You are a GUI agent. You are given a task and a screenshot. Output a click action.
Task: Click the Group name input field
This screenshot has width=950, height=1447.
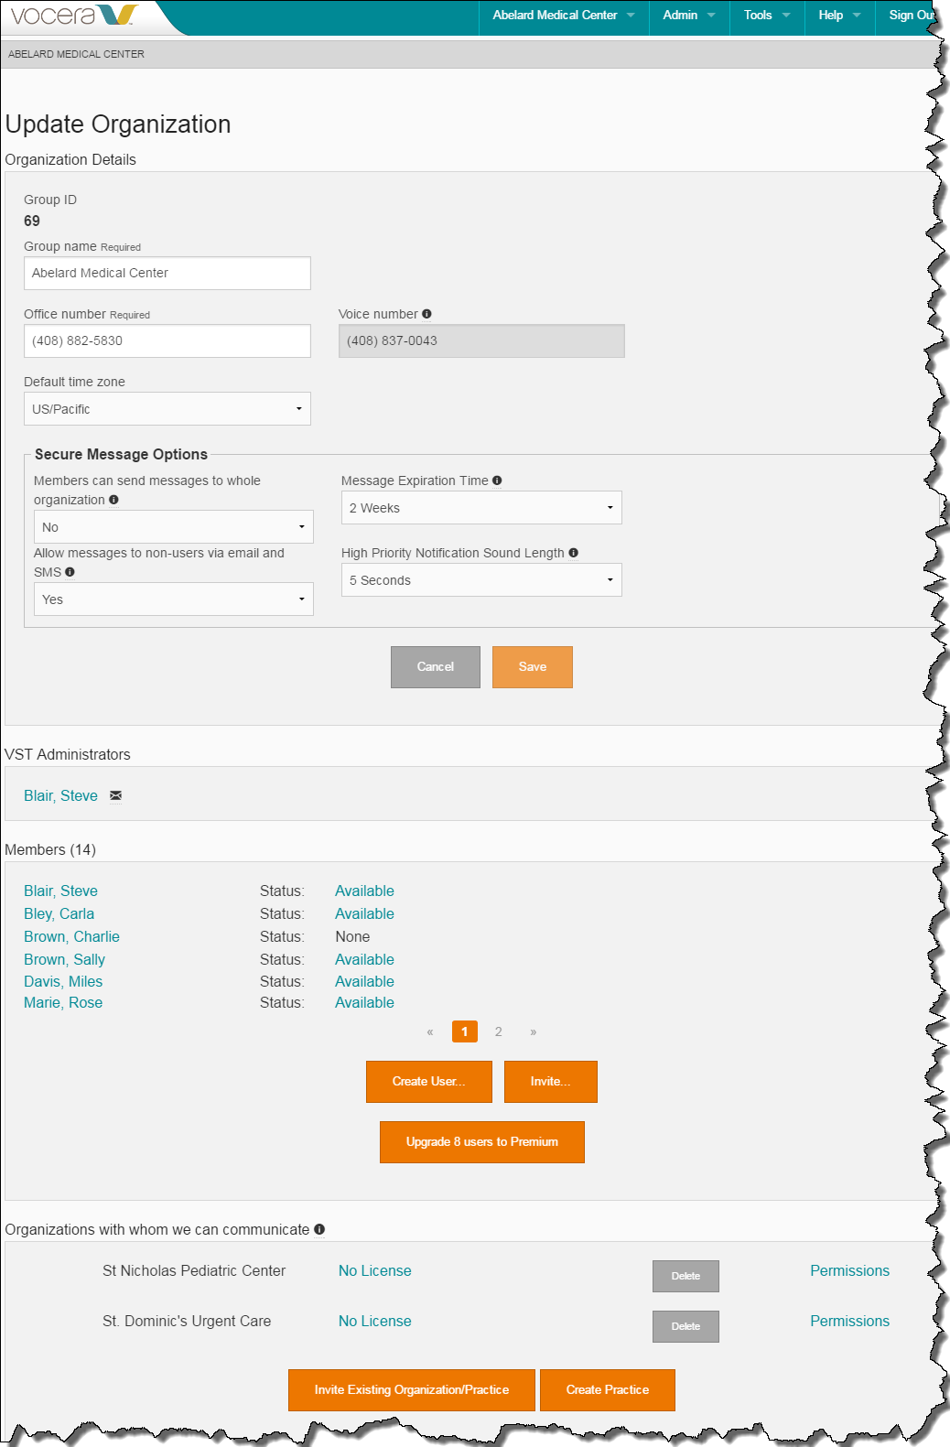pos(167,273)
